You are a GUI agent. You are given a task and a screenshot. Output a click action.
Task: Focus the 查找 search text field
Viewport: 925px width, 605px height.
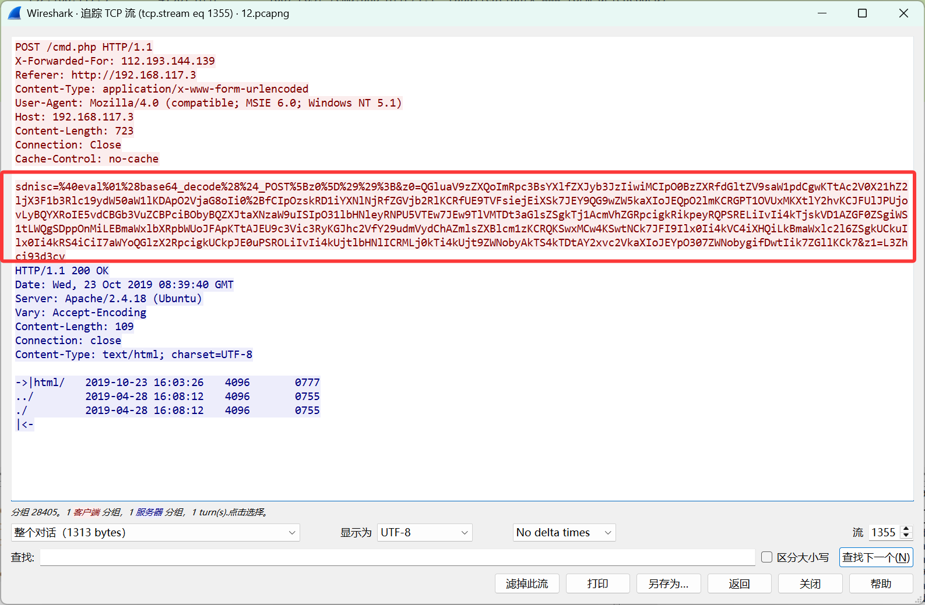397,558
